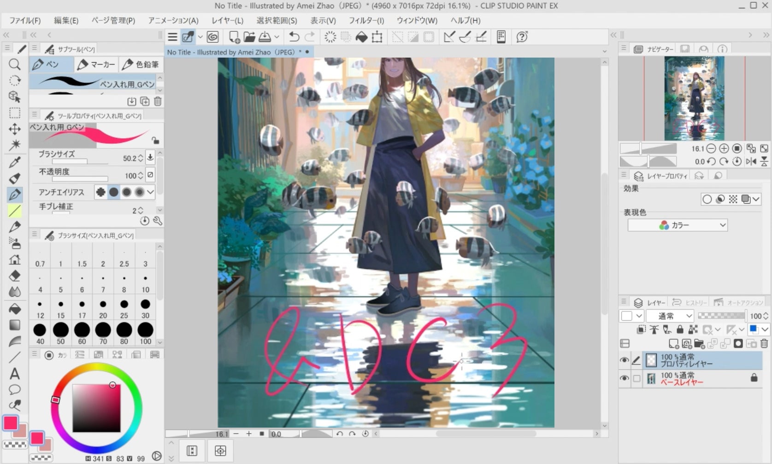Adjust the layer opacity 100 stepper
The height and width of the screenshot is (464, 772).
tap(766, 316)
